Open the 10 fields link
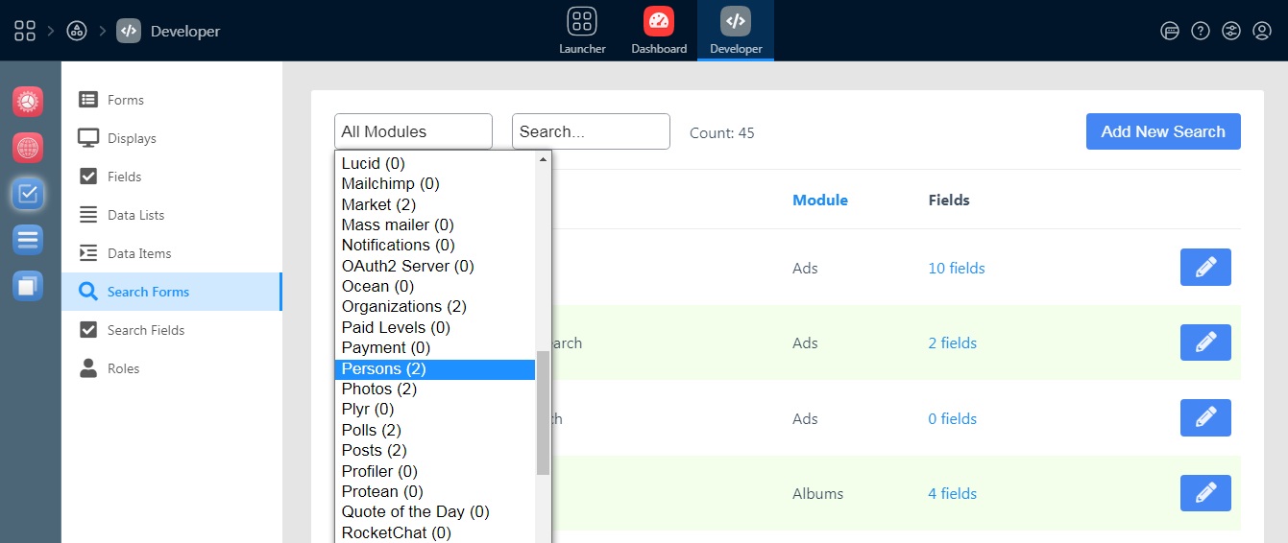Image resolution: width=1288 pixels, height=543 pixels. tap(956, 269)
